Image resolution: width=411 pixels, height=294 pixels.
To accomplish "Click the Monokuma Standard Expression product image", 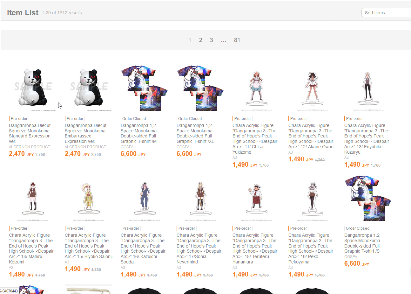I will pos(33,88).
